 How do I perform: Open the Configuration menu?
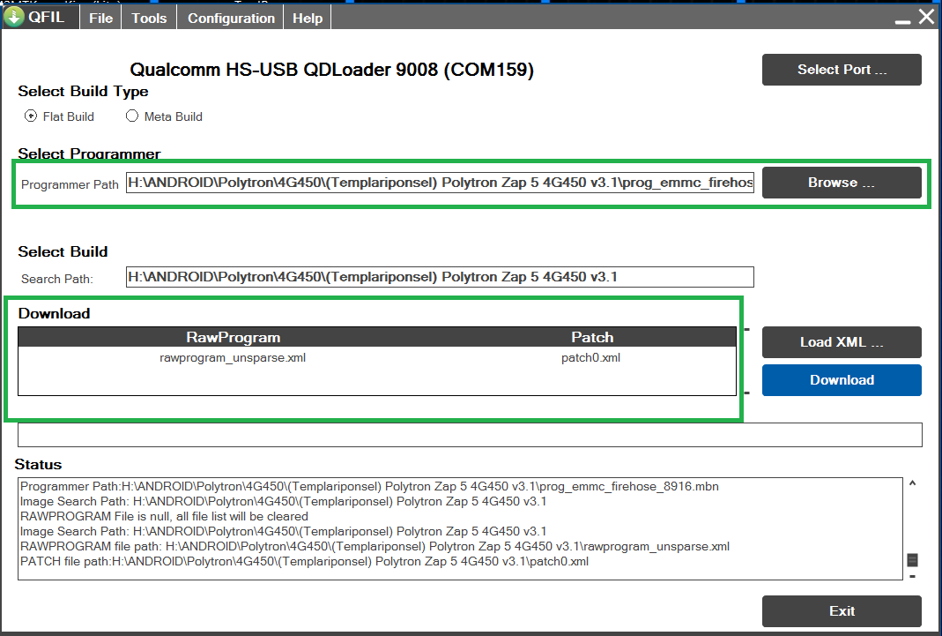[231, 18]
